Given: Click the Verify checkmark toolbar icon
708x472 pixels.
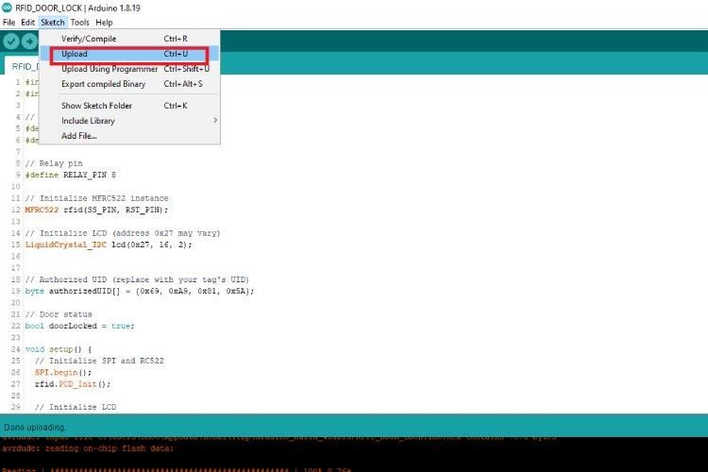Looking at the screenshot, I should click(x=10, y=42).
